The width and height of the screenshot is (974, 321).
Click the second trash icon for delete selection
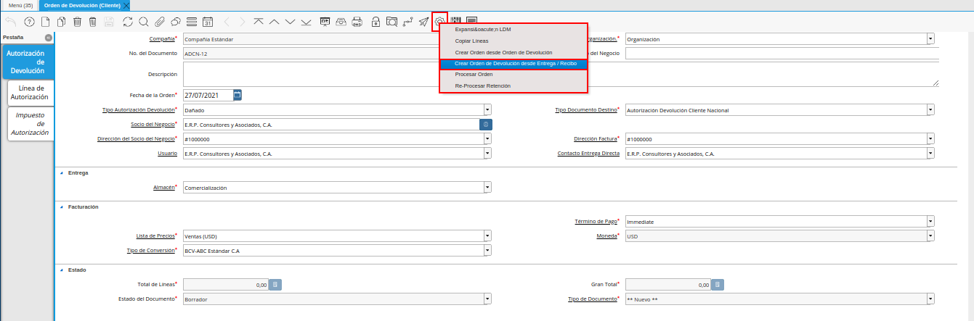[93, 22]
